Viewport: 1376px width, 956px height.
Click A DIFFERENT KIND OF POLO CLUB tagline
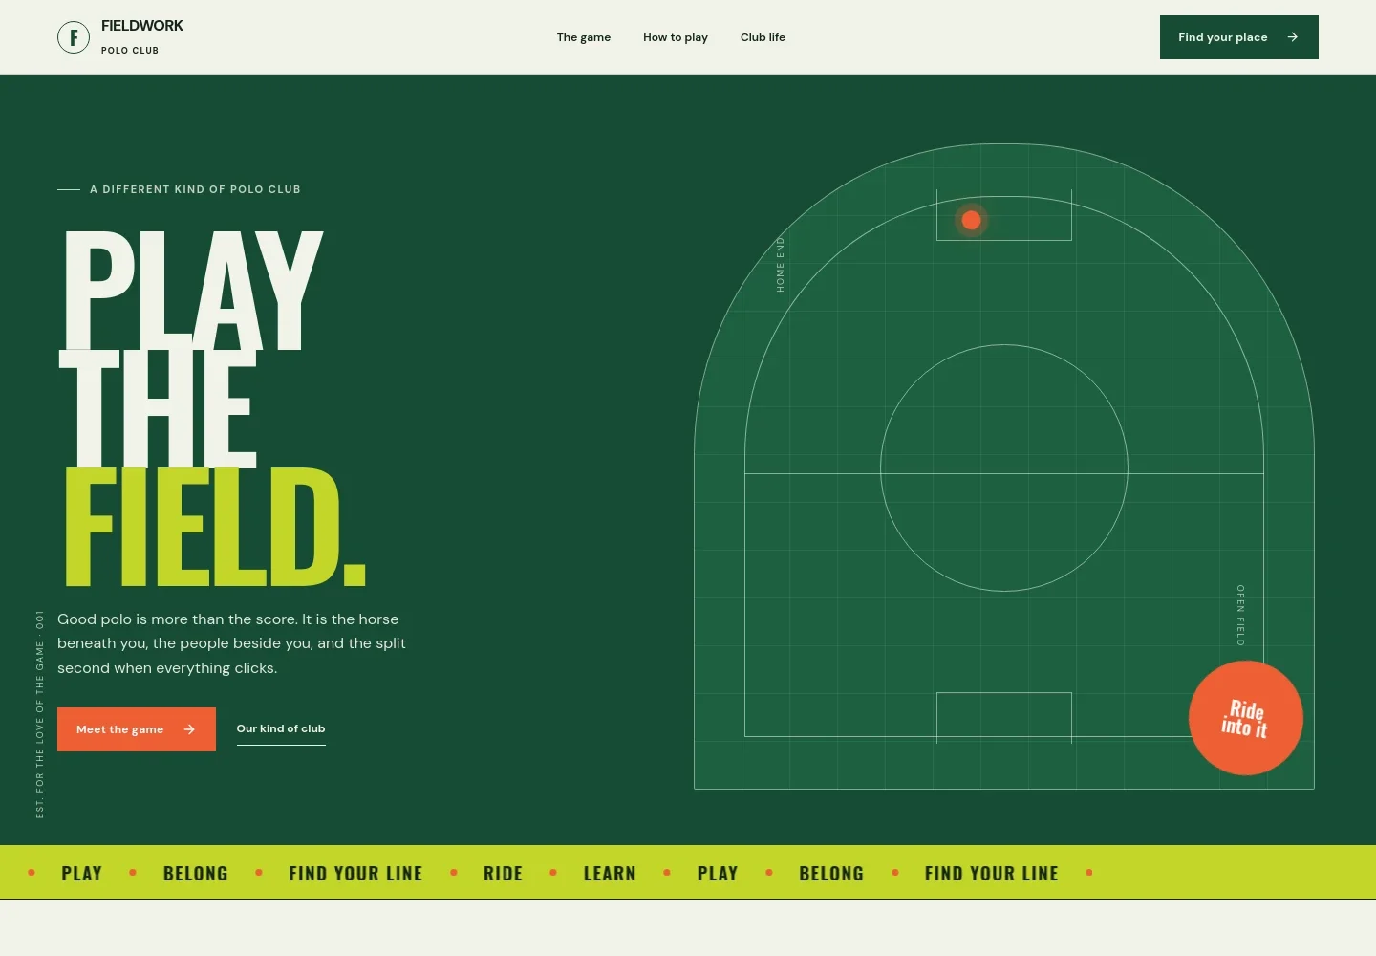[195, 189]
